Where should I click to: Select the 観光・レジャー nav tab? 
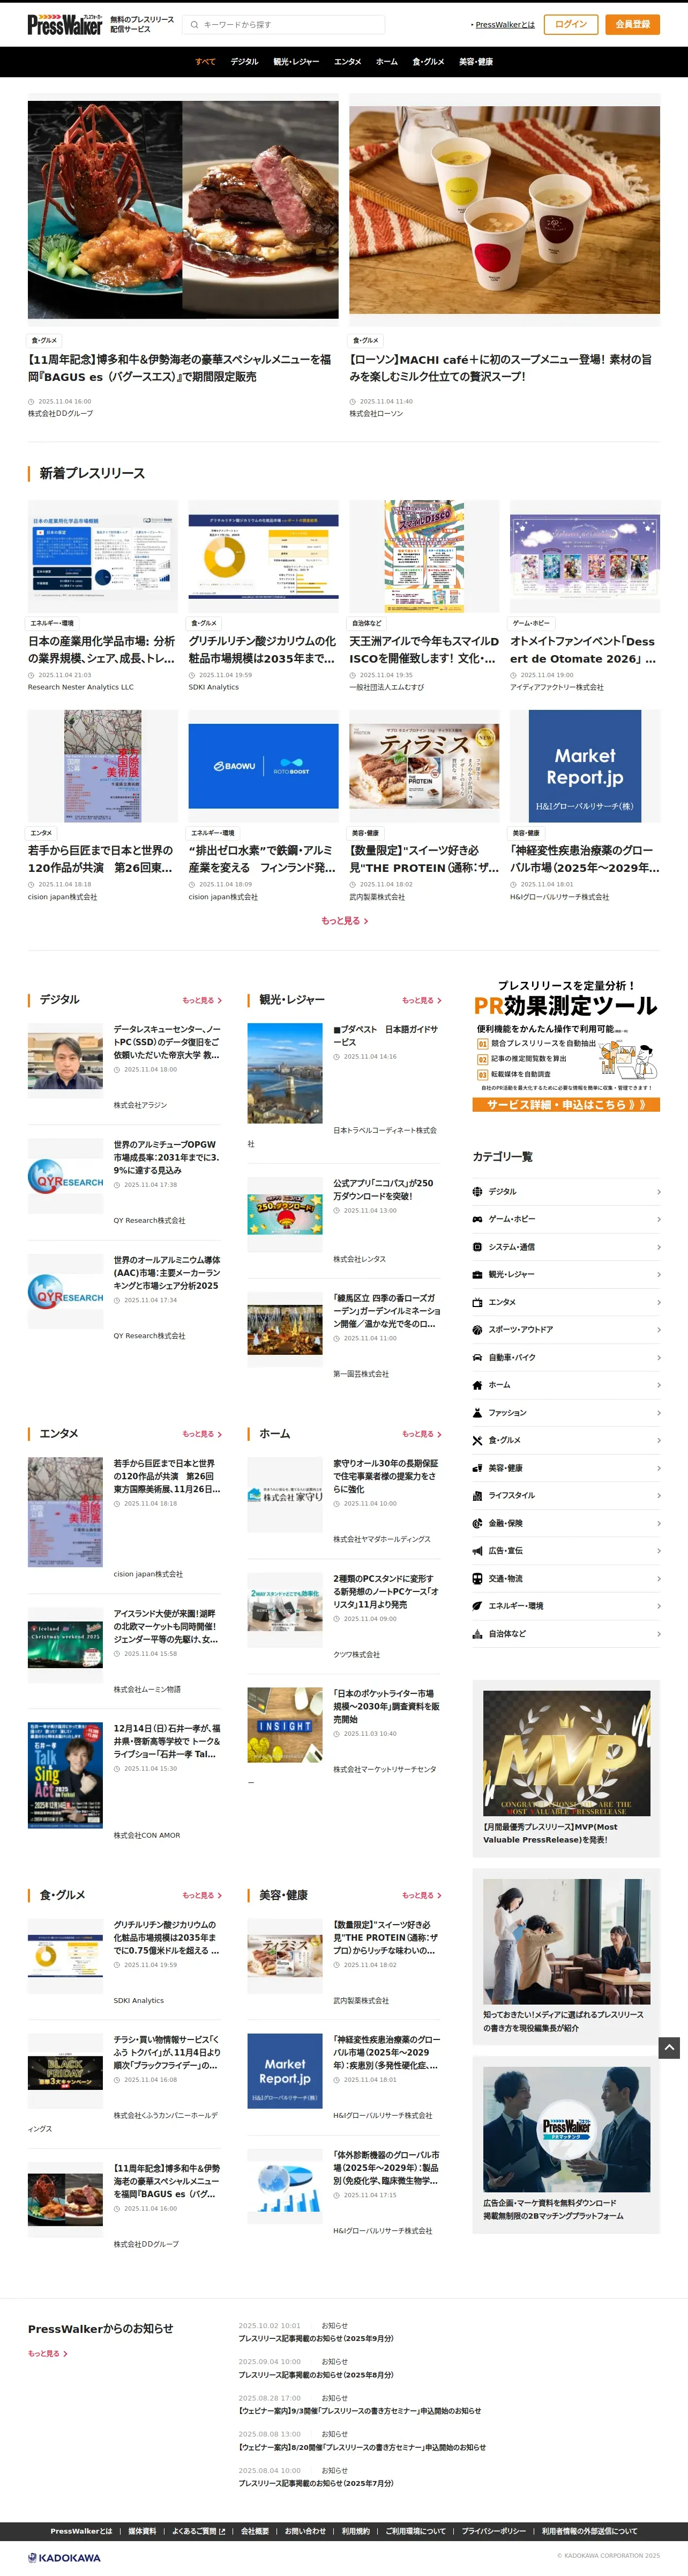[296, 62]
